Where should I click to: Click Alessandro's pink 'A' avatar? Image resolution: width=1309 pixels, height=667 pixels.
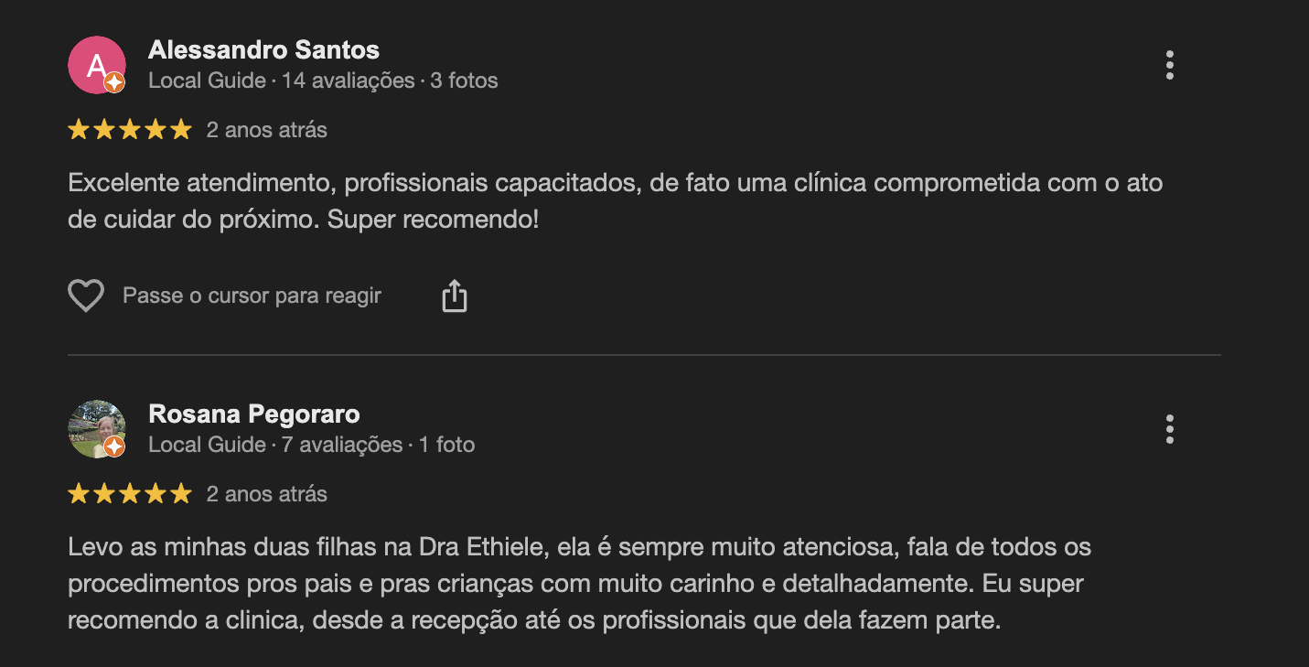click(x=96, y=64)
